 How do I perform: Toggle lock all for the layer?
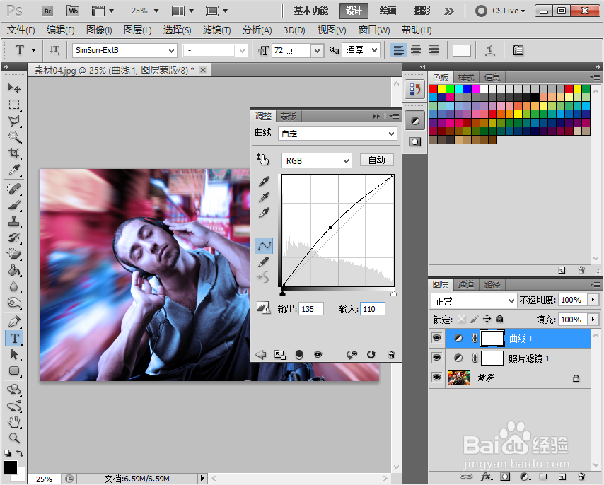[499, 319]
